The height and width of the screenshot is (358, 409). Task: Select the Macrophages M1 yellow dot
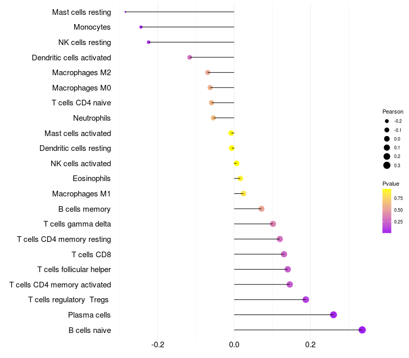[243, 194]
